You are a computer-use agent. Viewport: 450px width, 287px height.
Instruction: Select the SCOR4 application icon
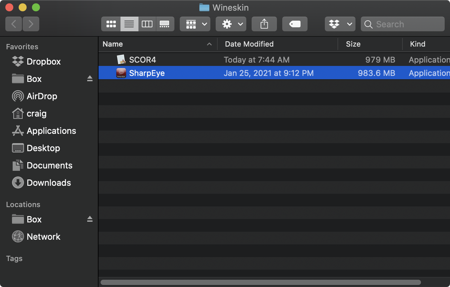[x=121, y=60]
